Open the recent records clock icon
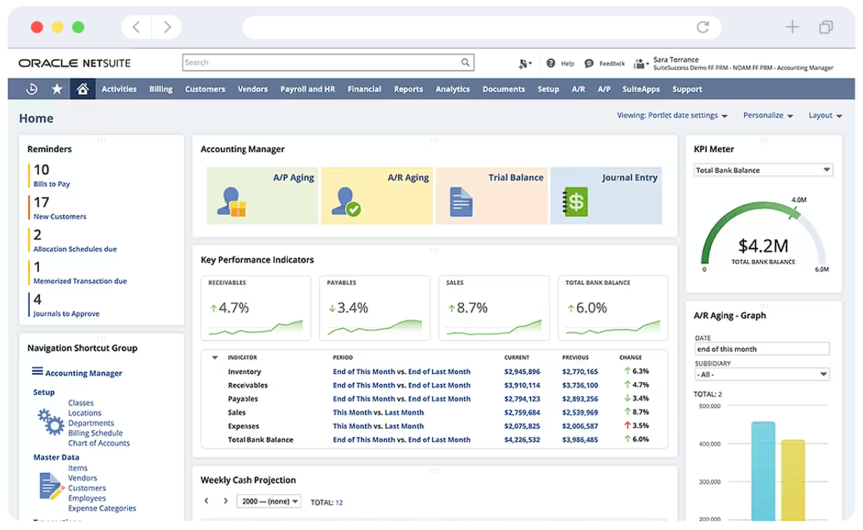The width and height of the screenshot is (863, 530). pos(31,89)
